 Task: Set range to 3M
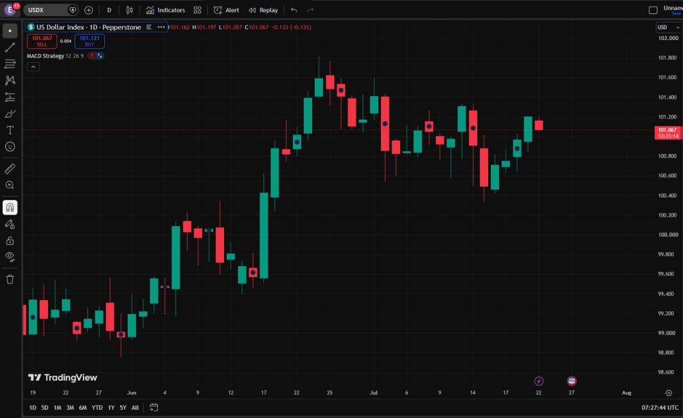[x=70, y=407]
